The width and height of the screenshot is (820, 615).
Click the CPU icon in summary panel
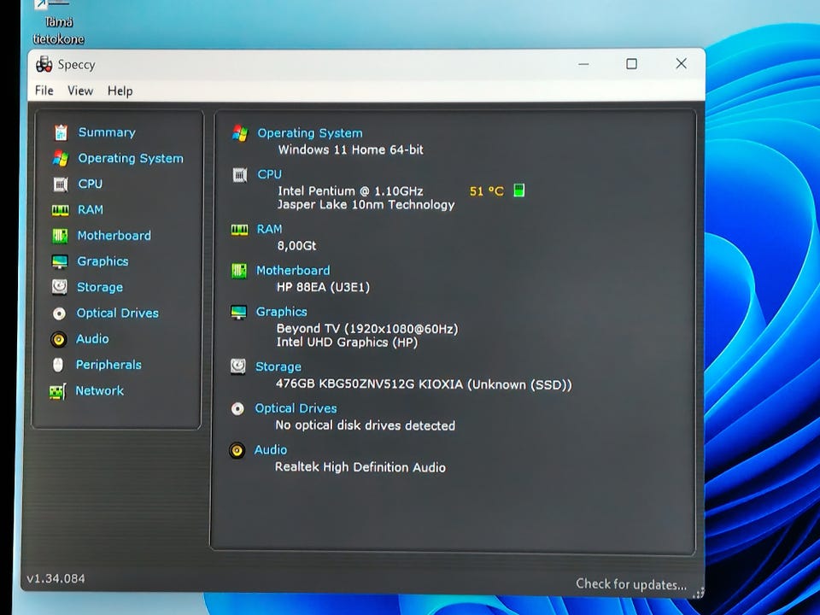tap(239, 174)
